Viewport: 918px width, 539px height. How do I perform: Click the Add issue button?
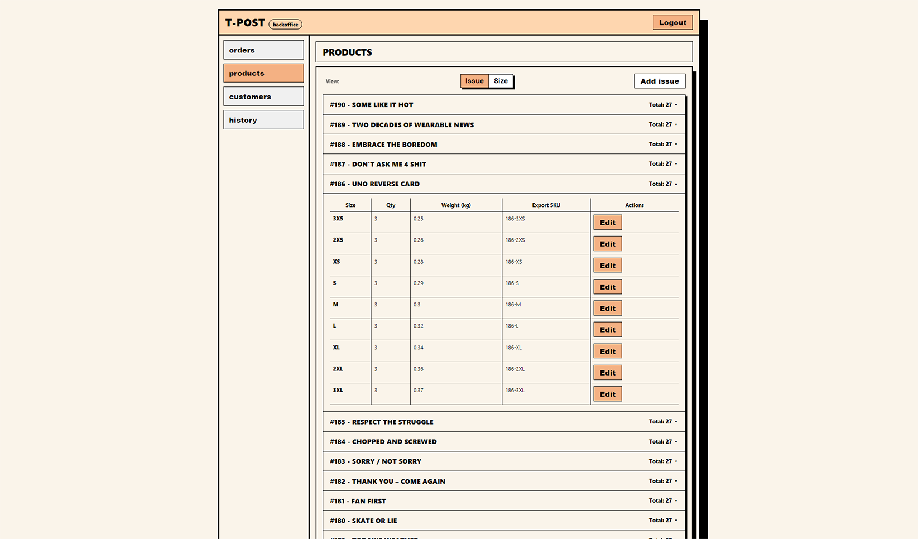coord(659,81)
